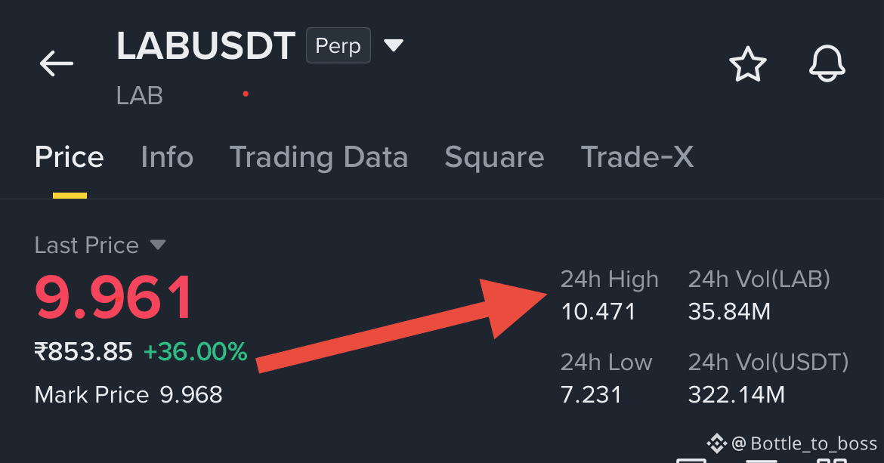Switch to the Info tab
Viewport: 884px width, 463px height.
(x=167, y=156)
